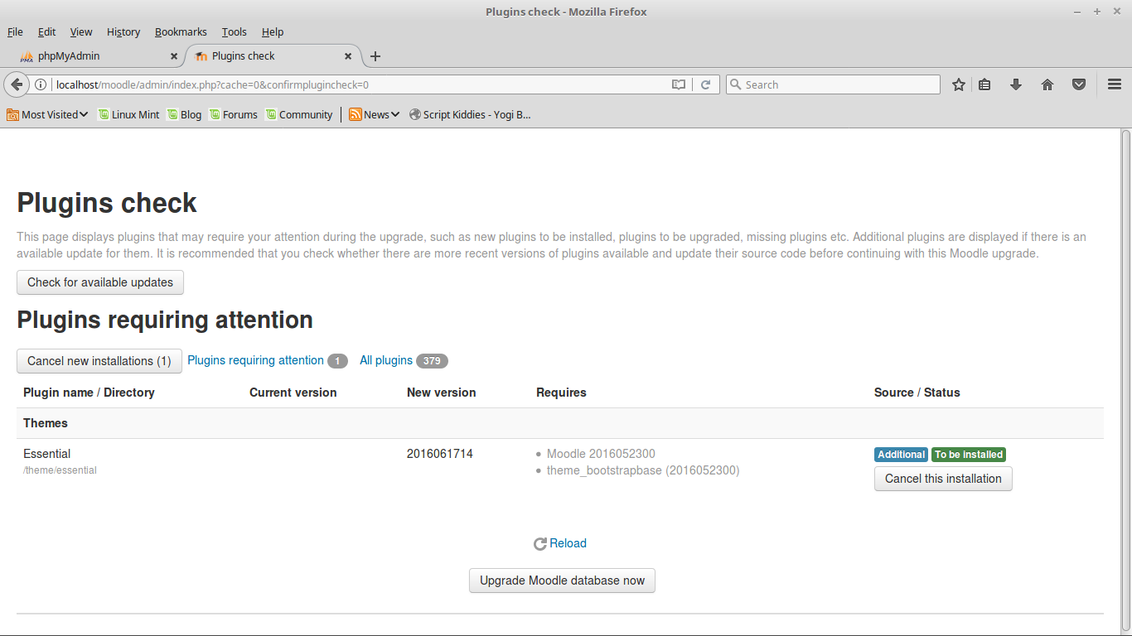
Task: Click inside the Search field
Action: coord(832,84)
